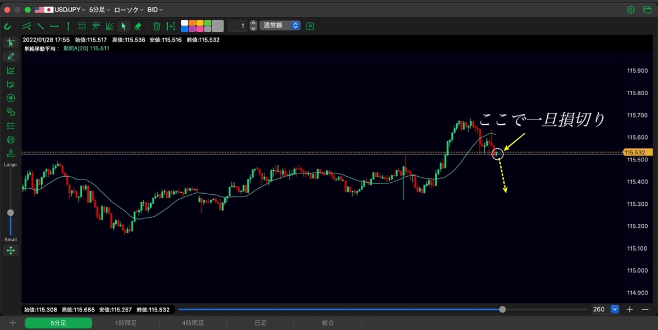Select the magnet snap tool

point(8,26)
